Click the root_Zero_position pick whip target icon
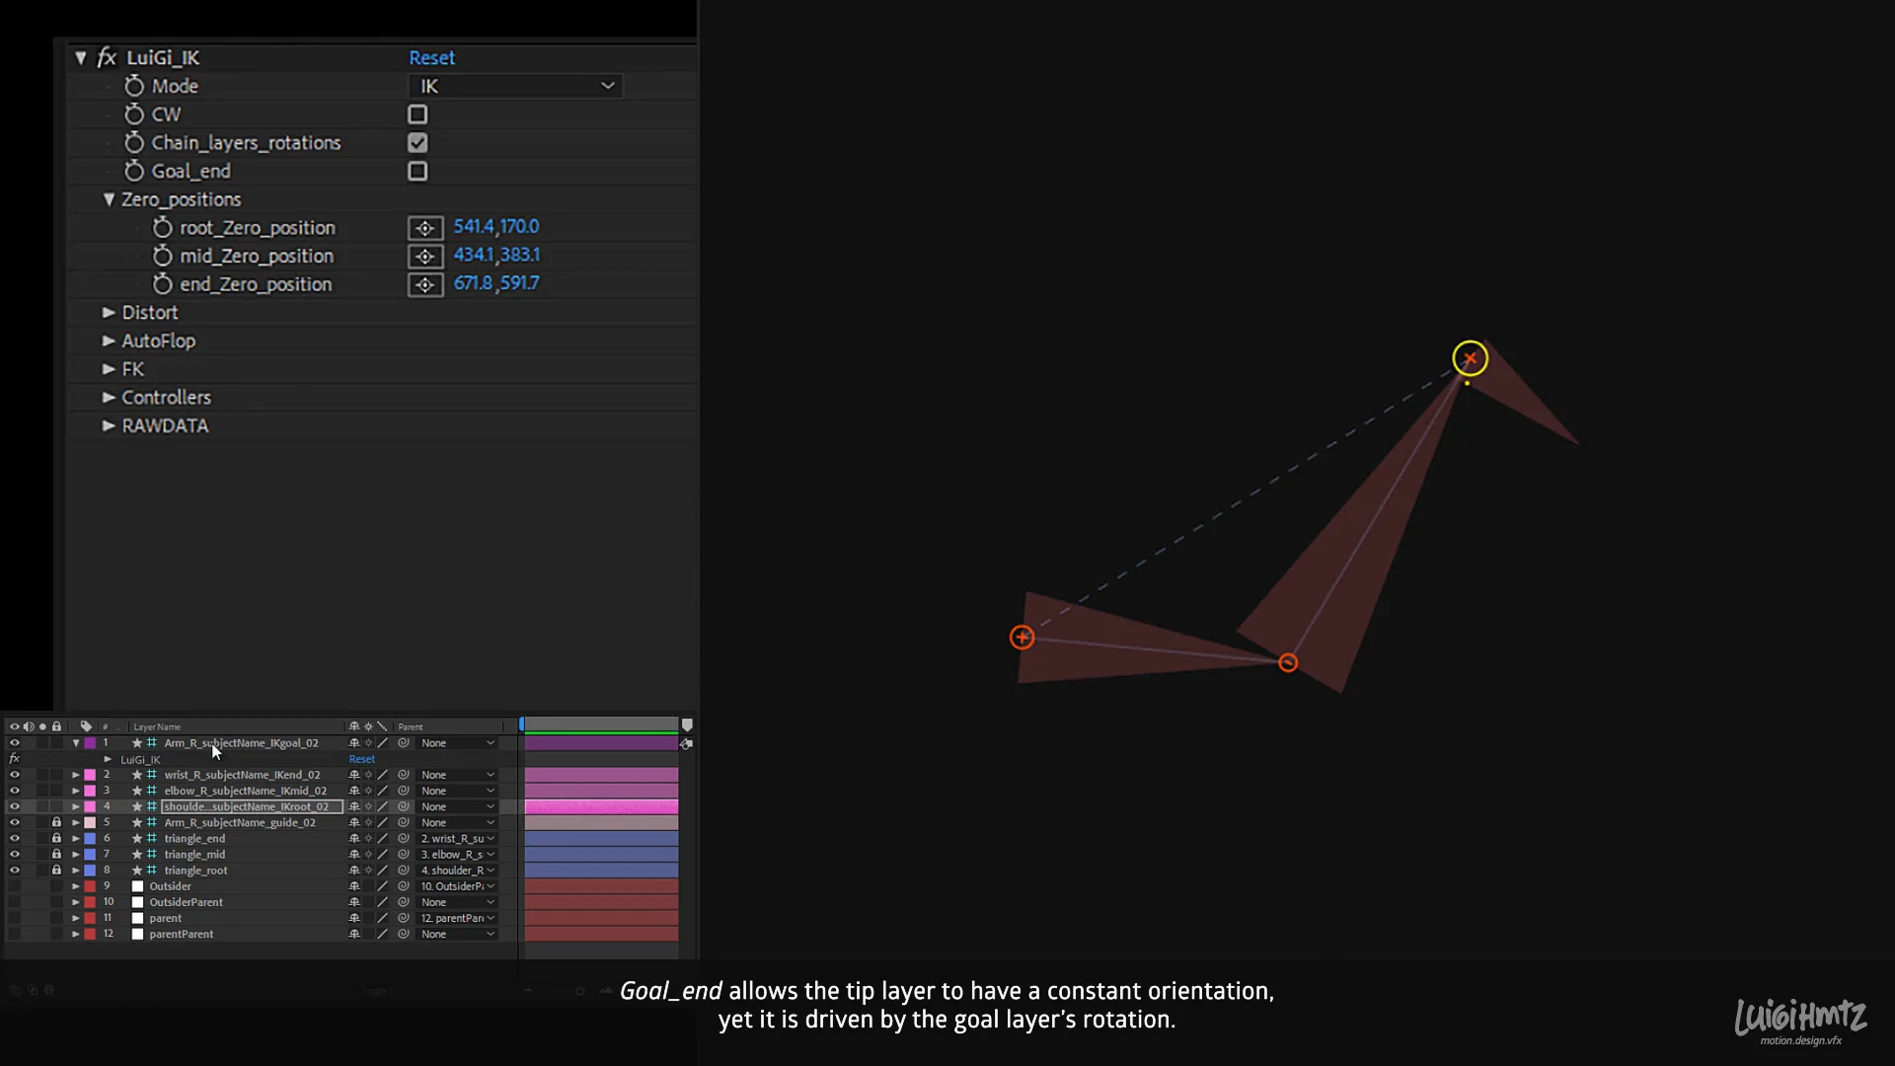The image size is (1895, 1066). coord(425,227)
